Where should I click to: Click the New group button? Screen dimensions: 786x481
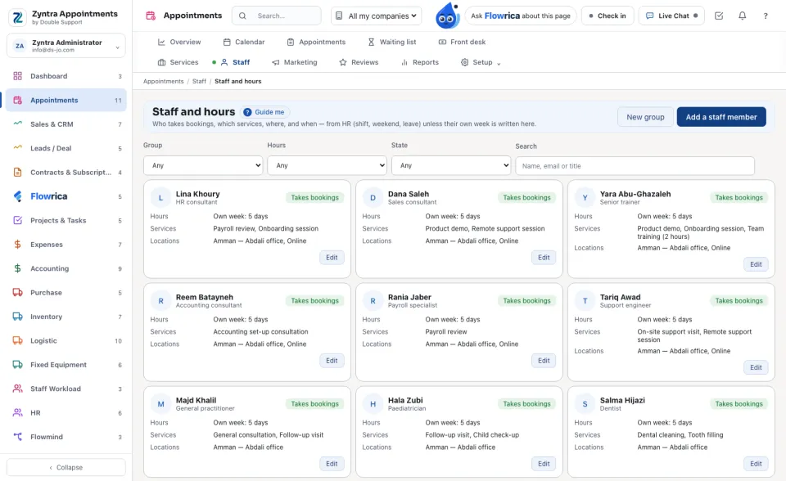[x=645, y=117]
